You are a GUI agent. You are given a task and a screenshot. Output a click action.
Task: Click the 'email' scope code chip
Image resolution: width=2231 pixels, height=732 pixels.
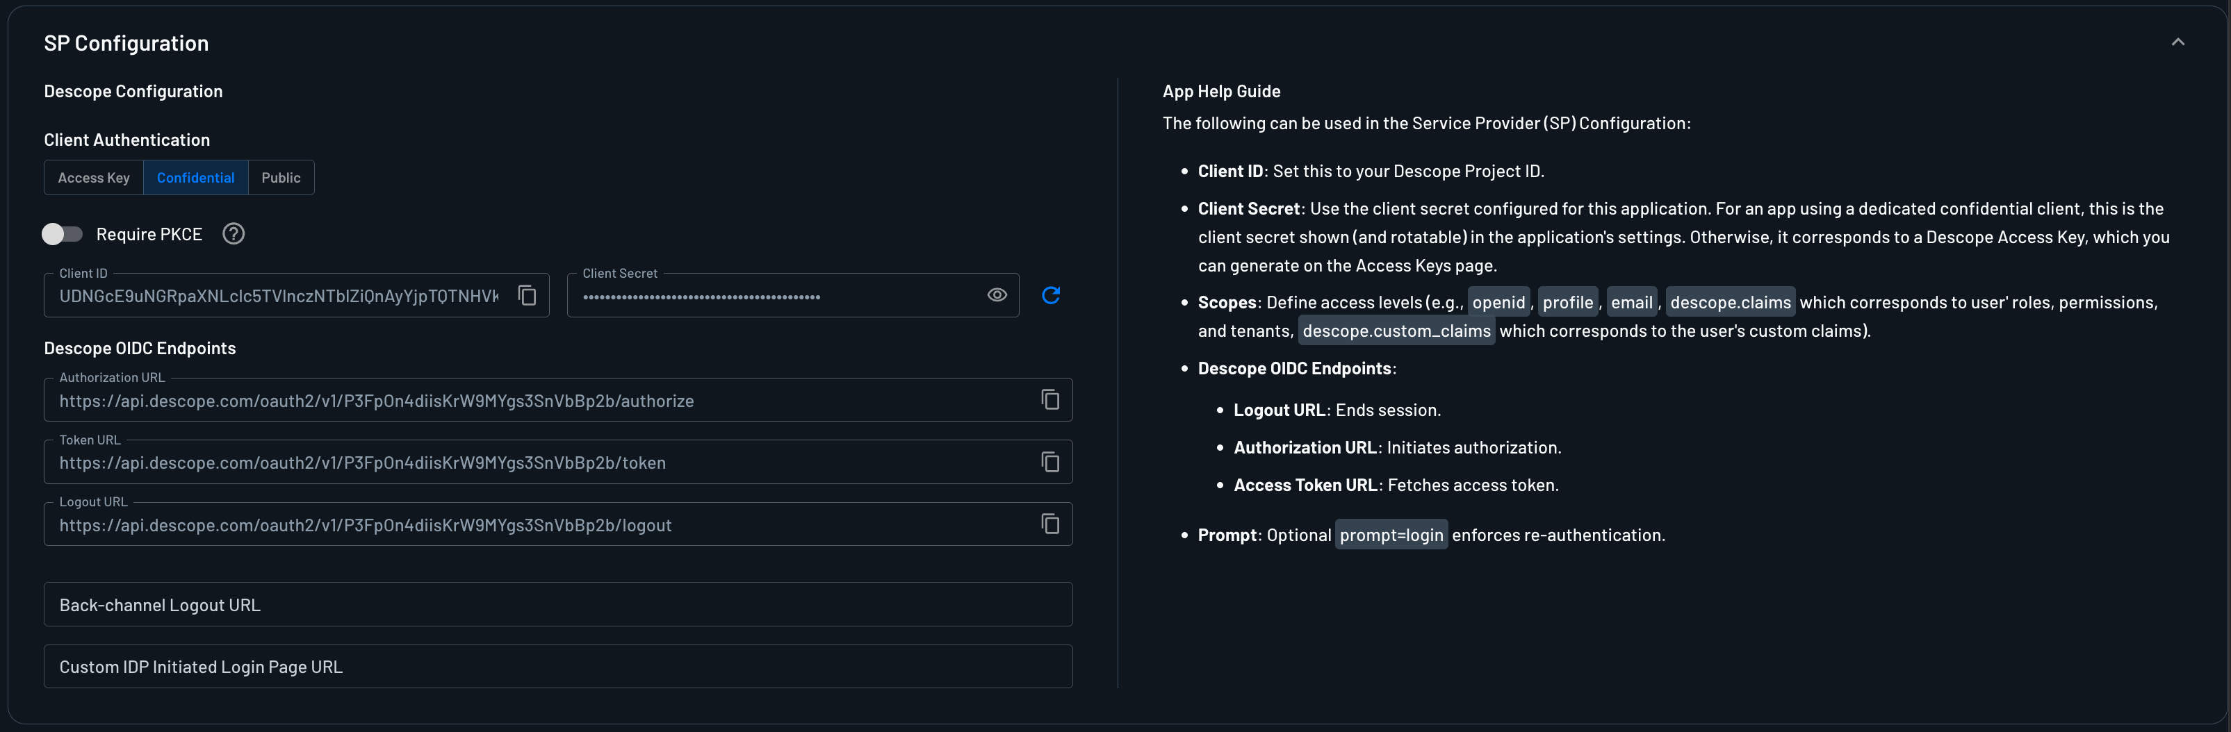click(x=1632, y=302)
